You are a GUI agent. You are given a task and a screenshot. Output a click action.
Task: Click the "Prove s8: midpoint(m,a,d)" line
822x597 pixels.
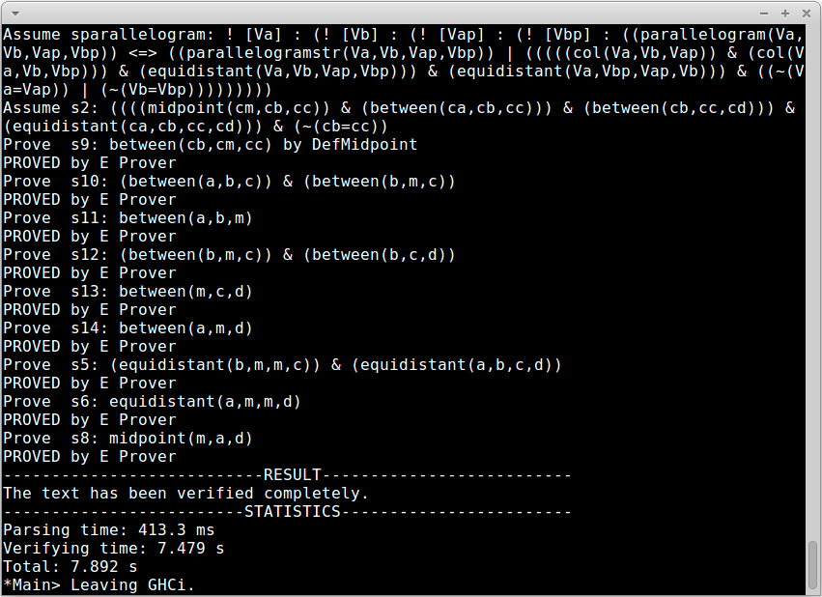[x=128, y=438]
